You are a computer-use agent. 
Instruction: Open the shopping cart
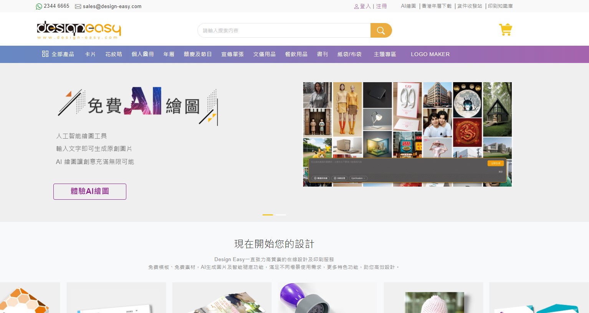pyautogui.click(x=505, y=30)
